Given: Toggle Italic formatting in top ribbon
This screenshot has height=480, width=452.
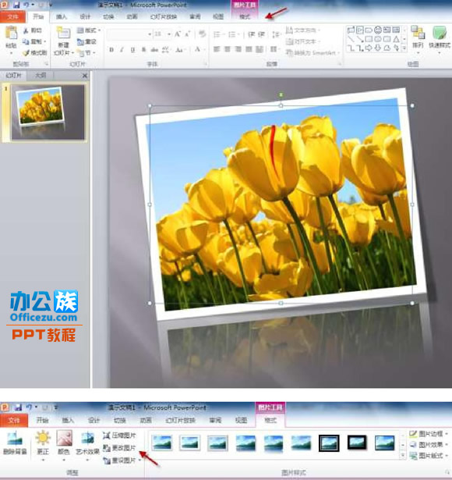Looking at the screenshot, I should click(122, 50).
